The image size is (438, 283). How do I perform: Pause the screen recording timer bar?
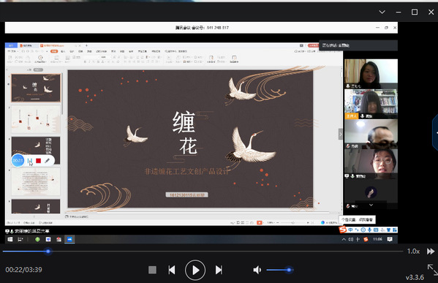(30, 161)
